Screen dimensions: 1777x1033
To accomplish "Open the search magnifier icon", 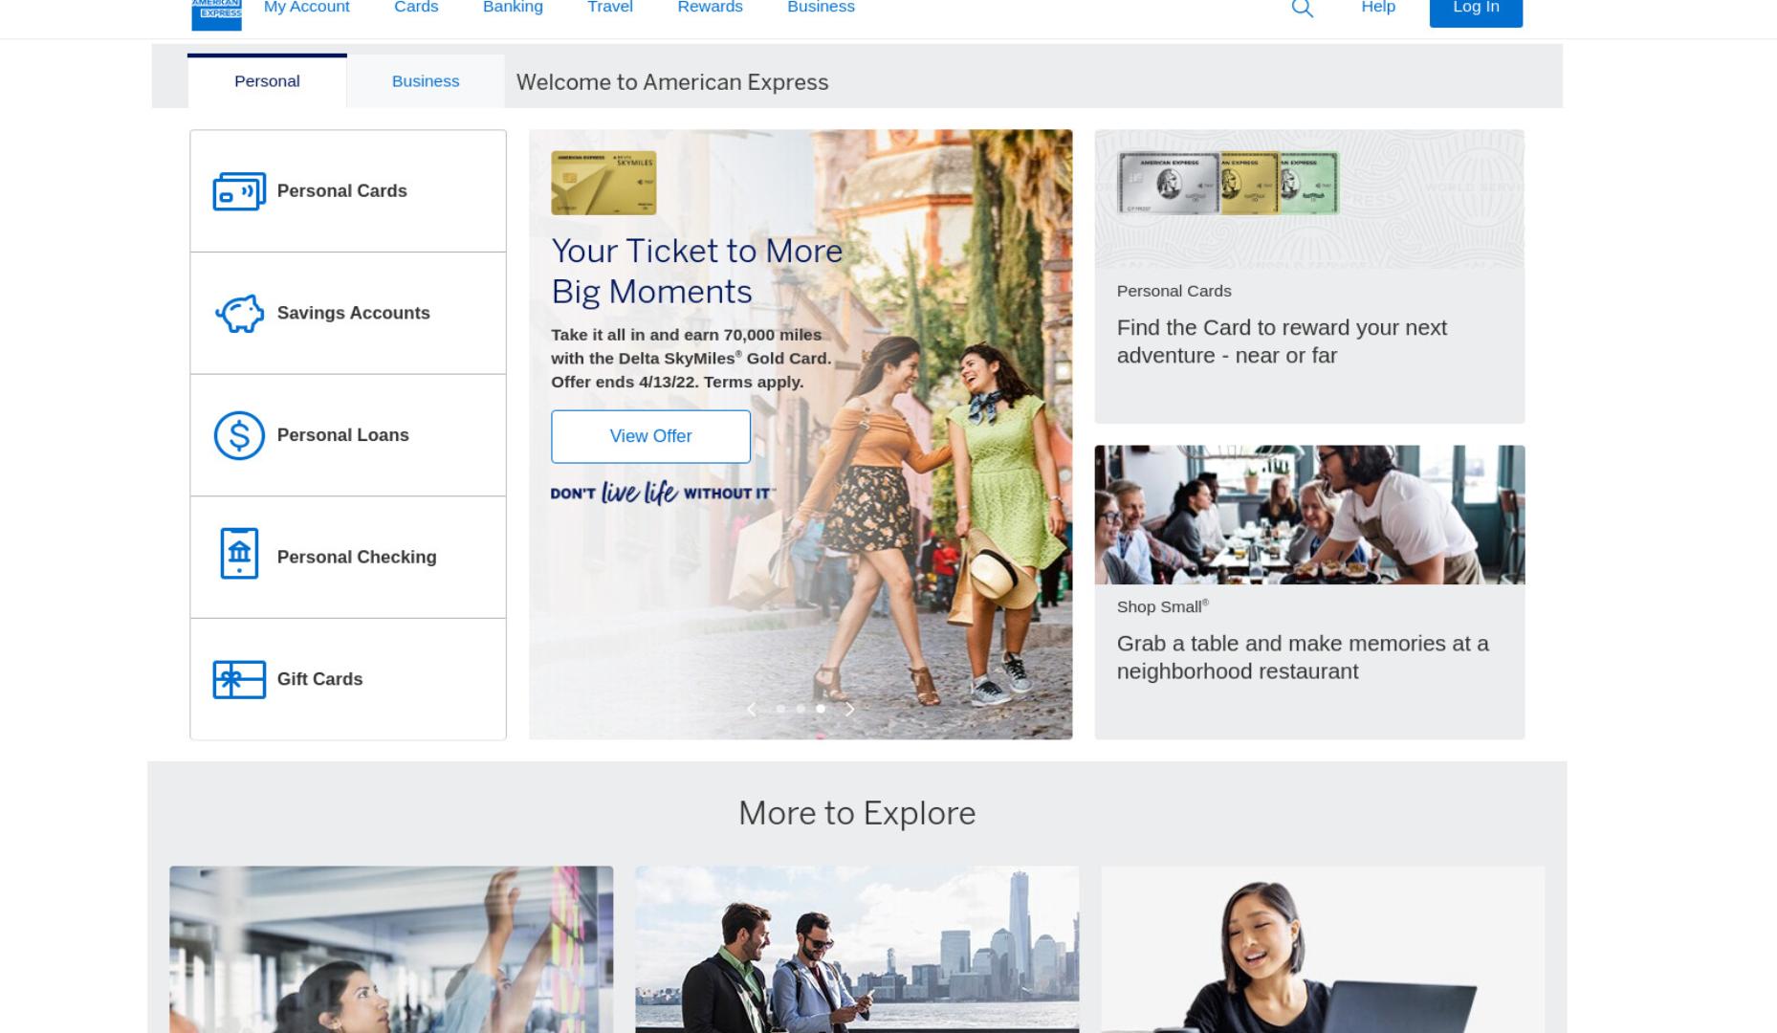I will pyautogui.click(x=1302, y=9).
